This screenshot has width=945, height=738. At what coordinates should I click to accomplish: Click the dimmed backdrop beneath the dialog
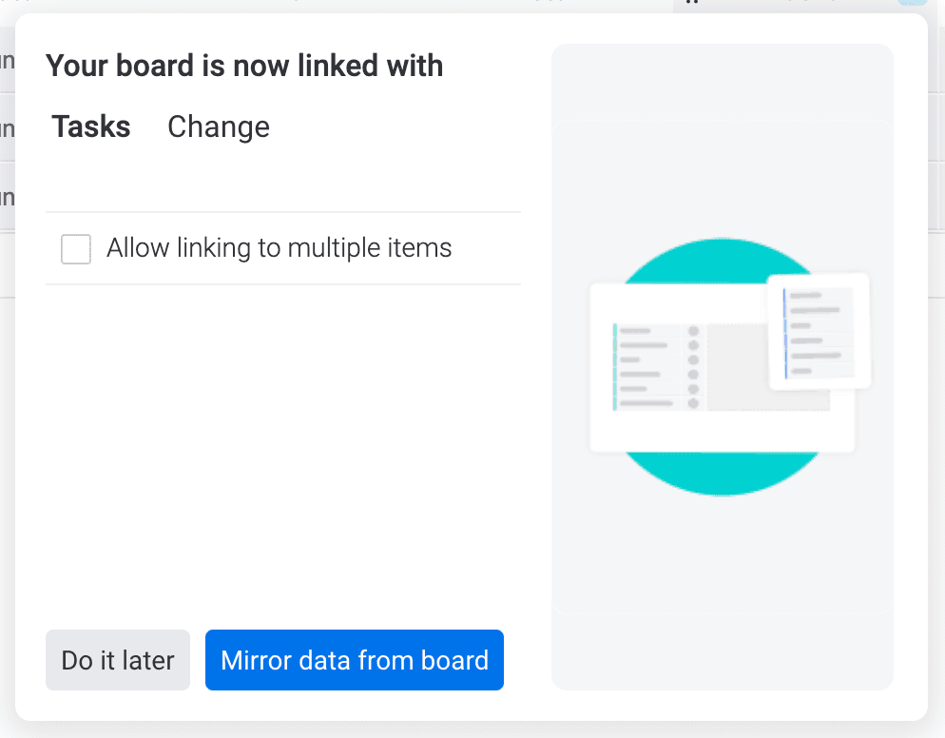[x=472, y=730]
